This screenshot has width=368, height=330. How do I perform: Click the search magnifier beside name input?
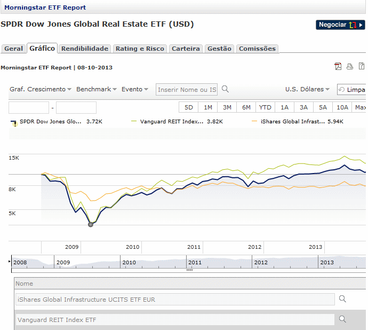225,89
